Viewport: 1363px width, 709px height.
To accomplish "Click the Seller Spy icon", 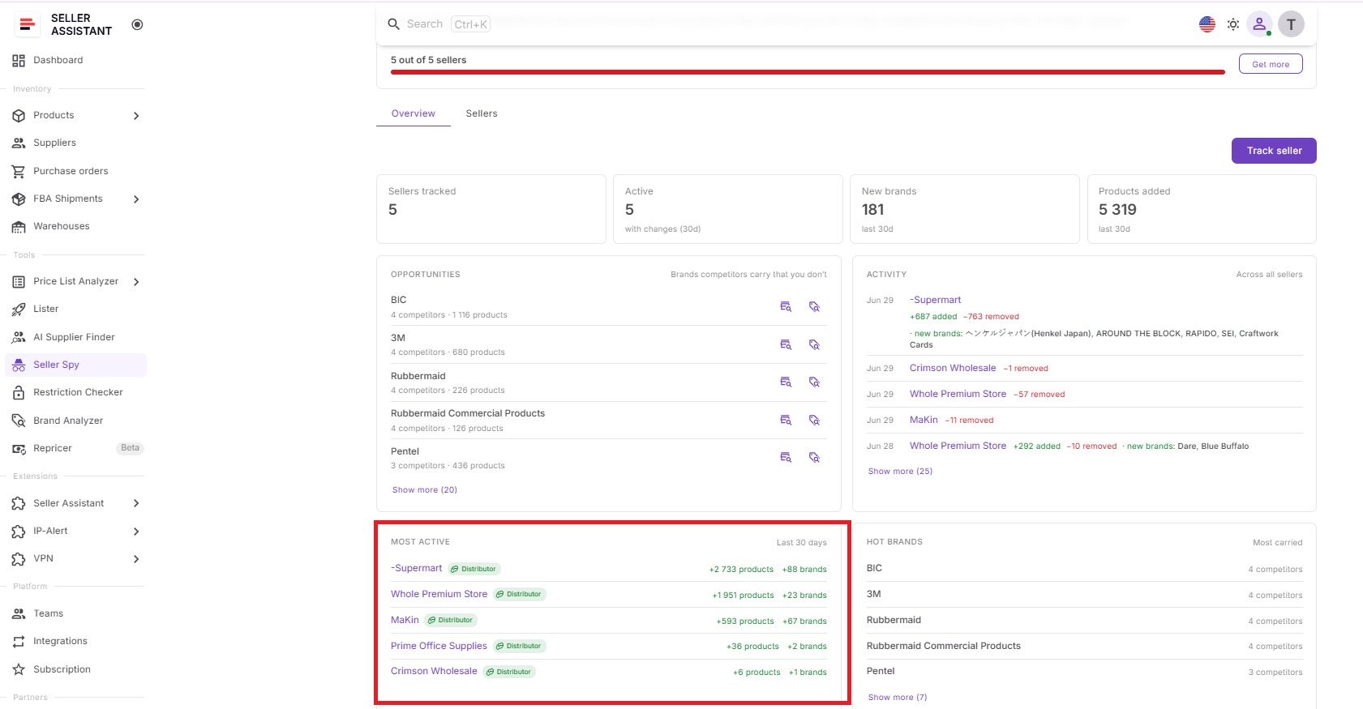I will tap(19, 365).
